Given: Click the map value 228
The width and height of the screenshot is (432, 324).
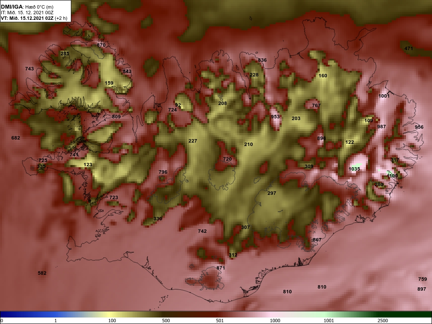Looking at the screenshot, I should 254,75.
